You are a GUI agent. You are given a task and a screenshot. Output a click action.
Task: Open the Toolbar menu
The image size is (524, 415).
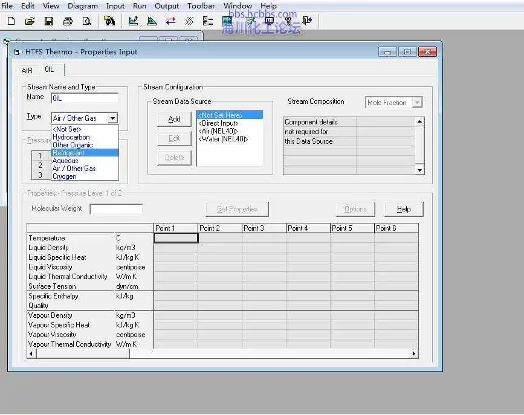(x=201, y=5)
